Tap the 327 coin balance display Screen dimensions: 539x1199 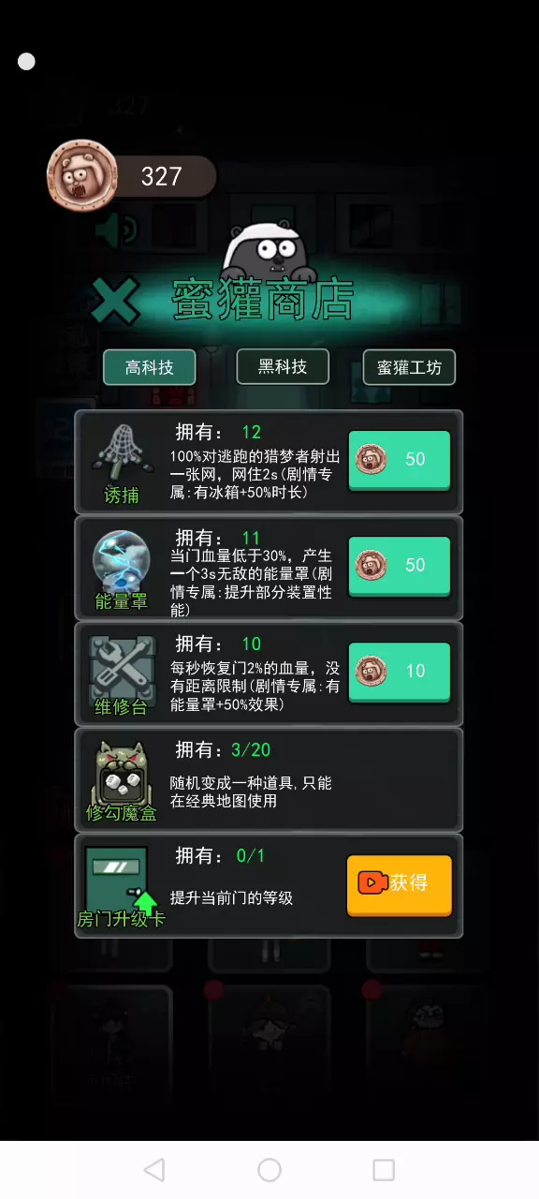click(162, 176)
